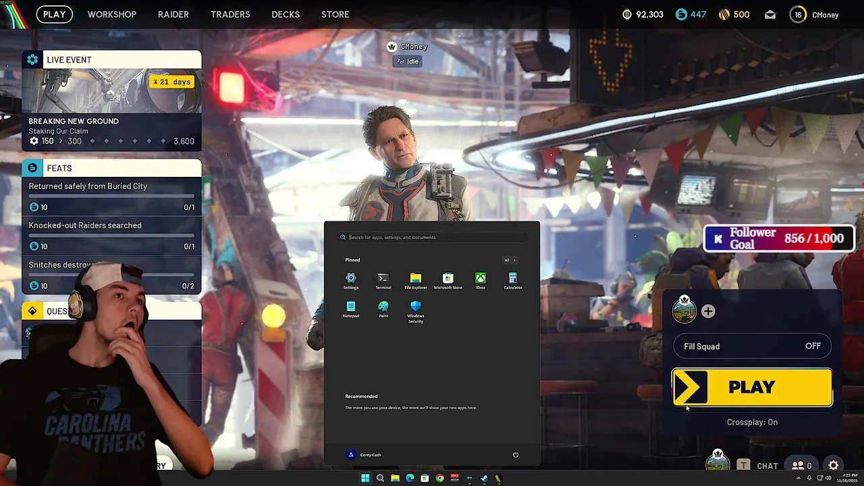This screenshot has height=486, width=864.
Task: Click the level 16 badge
Action: (x=798, y=14)
